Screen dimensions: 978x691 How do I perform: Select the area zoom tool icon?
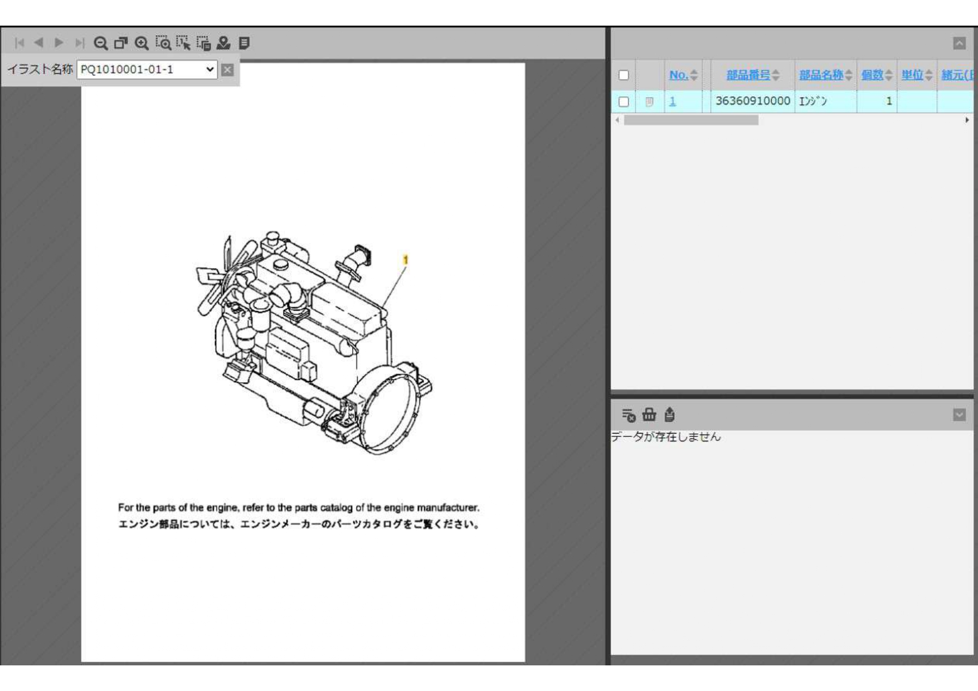[x=163, y=43]
